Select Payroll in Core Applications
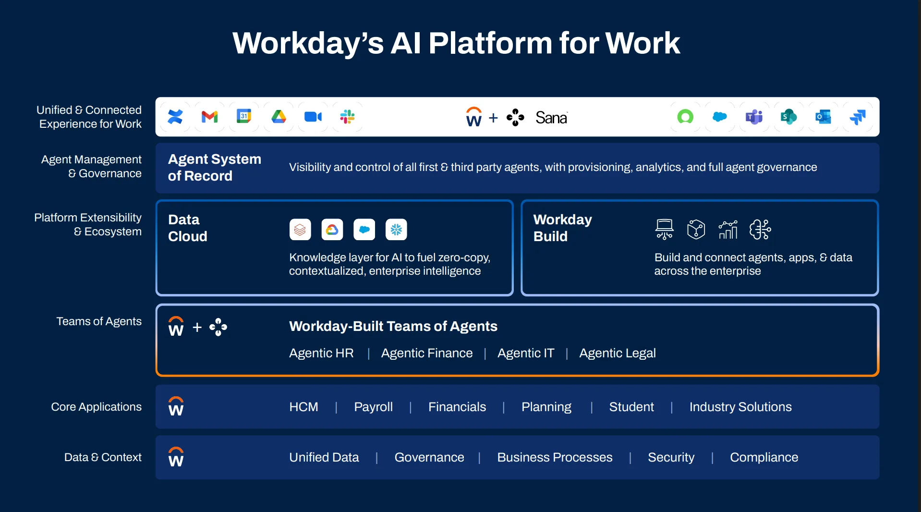This screenshot has height=512, width=921. [x=374, y=407]
